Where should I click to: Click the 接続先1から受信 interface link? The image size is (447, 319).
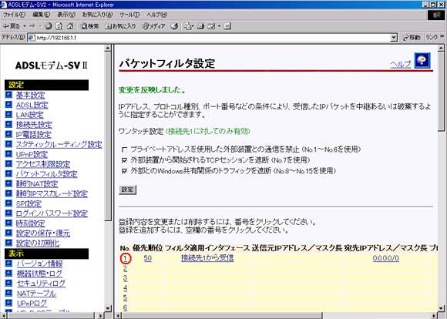[207, 258]
